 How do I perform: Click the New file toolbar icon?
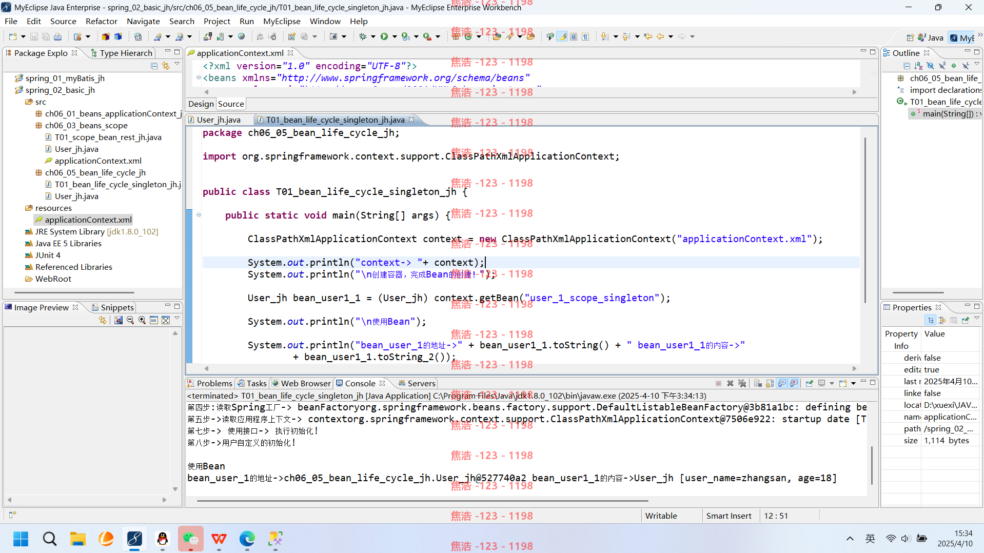tap(13, 36)
